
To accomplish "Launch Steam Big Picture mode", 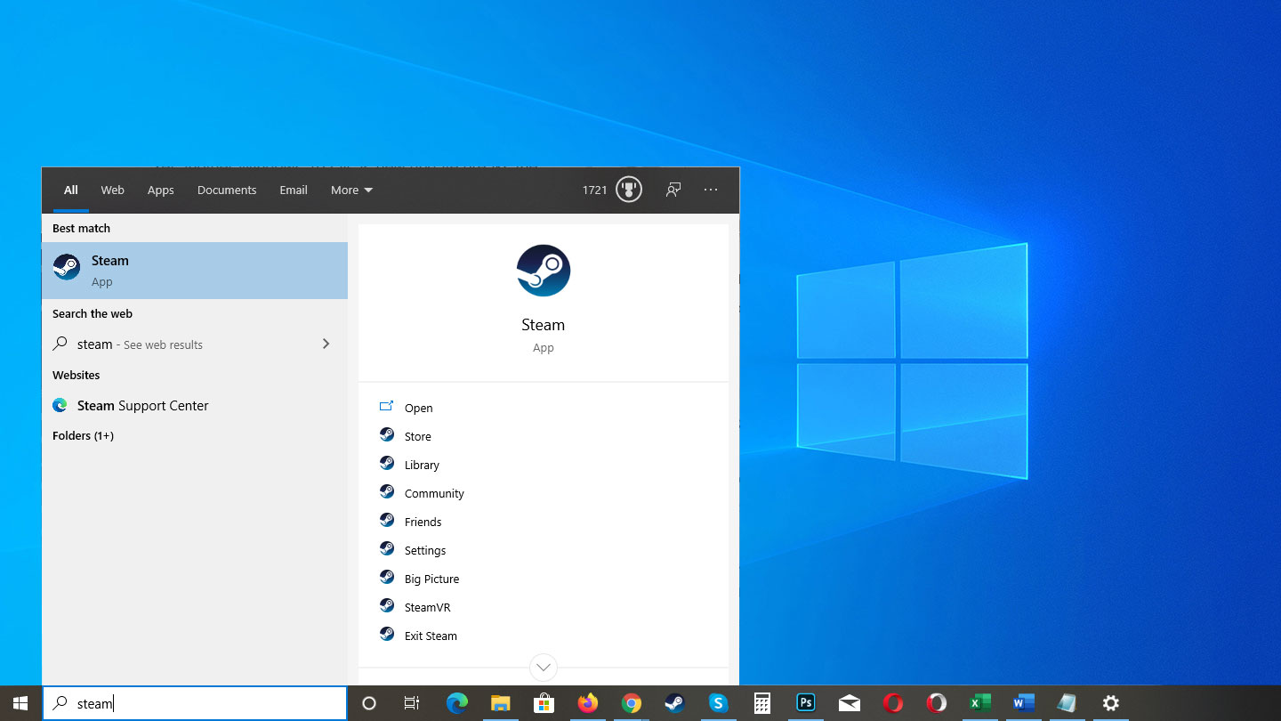I will pos(431,578).
